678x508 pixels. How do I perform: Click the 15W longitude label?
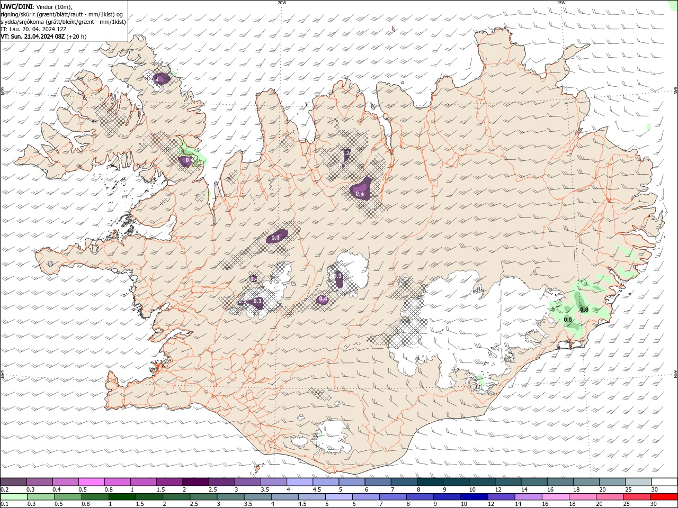[x=561, y=3]
